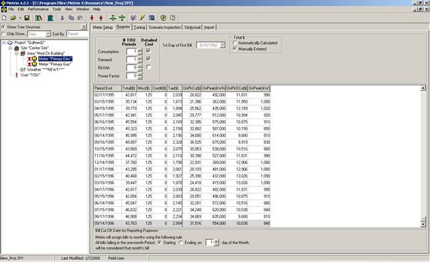Click the green trash bin toolbar icon

(x=50, y=18)
